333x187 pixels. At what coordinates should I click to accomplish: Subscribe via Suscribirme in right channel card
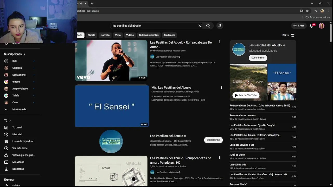(258, 58)
